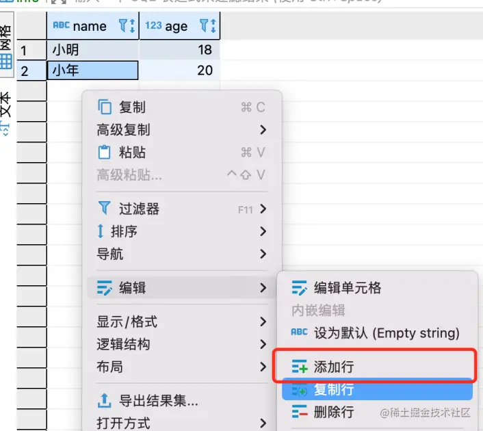Screen dimensions: 483x431
Task: Click the edit cell icon beside 编辑单元格
Action: [299, 288]
